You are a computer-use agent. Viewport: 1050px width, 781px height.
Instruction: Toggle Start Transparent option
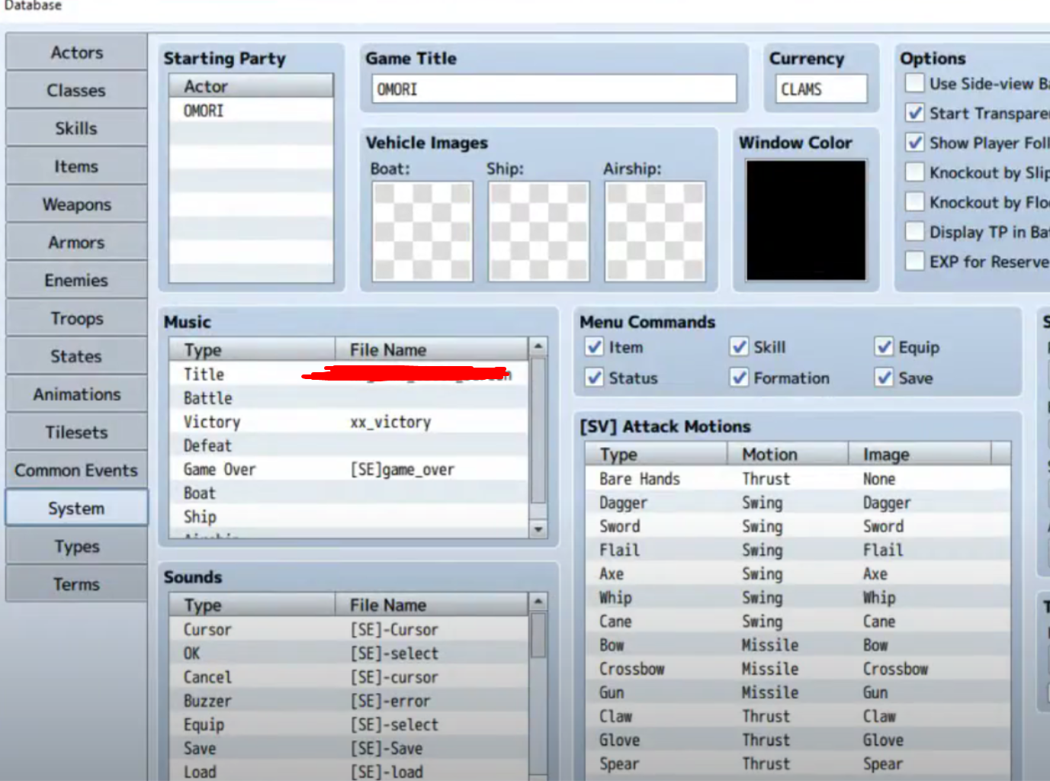pyautogui.click(x=915, y=113)
